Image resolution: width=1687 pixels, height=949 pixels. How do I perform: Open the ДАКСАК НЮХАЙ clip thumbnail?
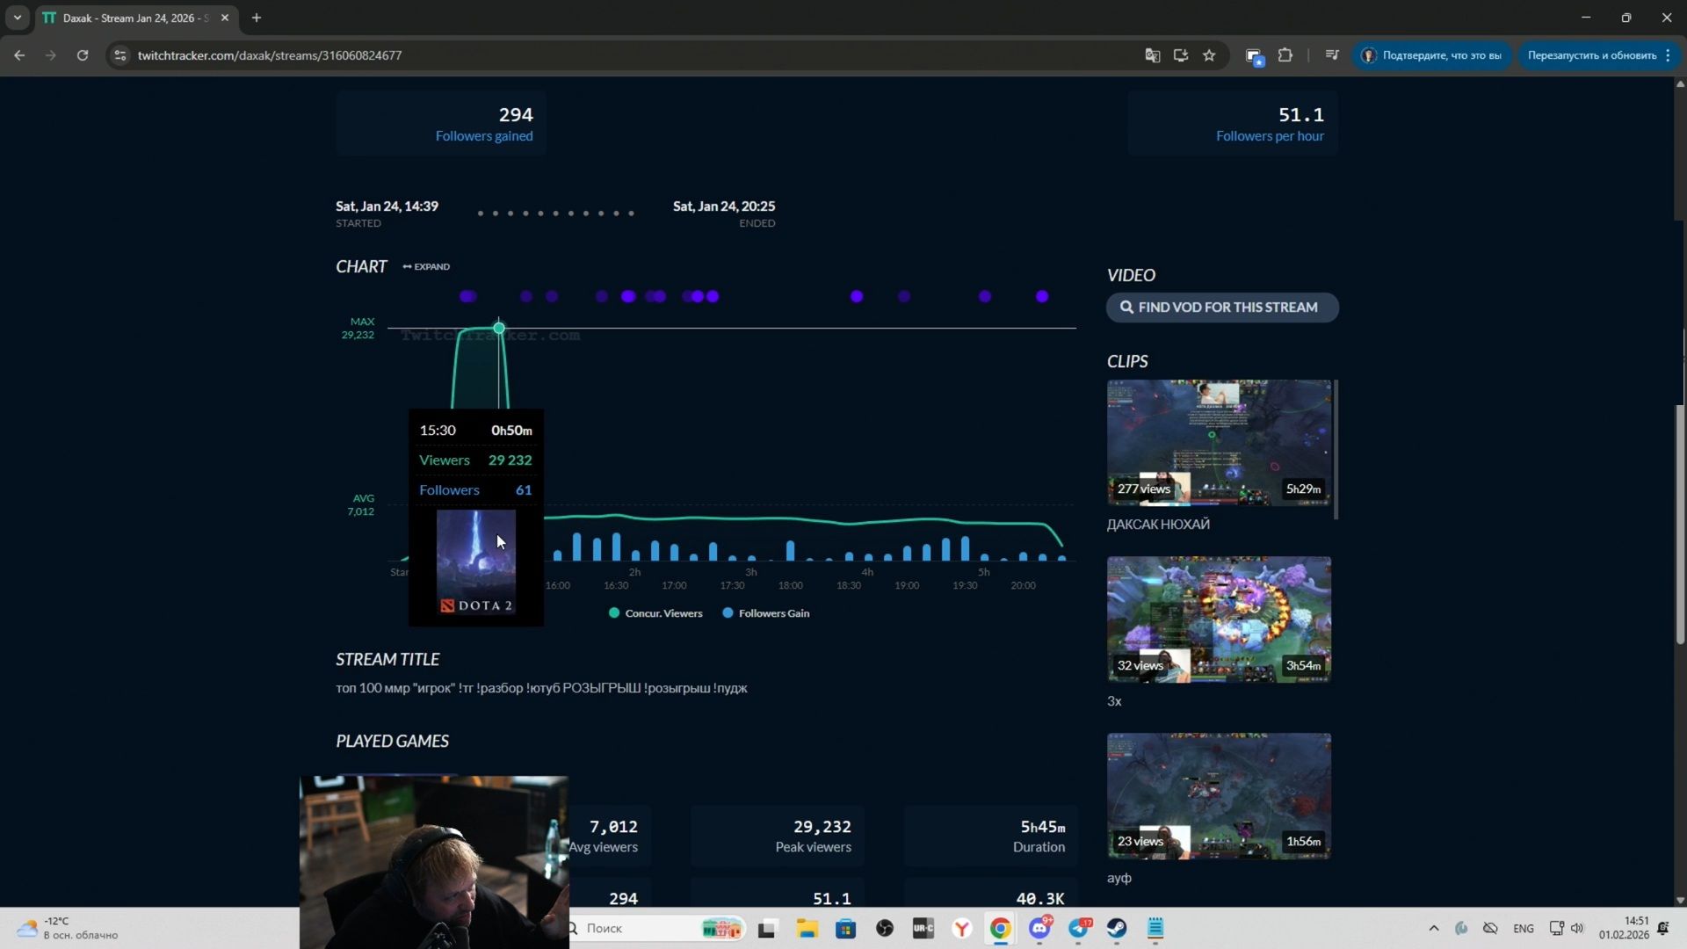(x=1219, y=442)
